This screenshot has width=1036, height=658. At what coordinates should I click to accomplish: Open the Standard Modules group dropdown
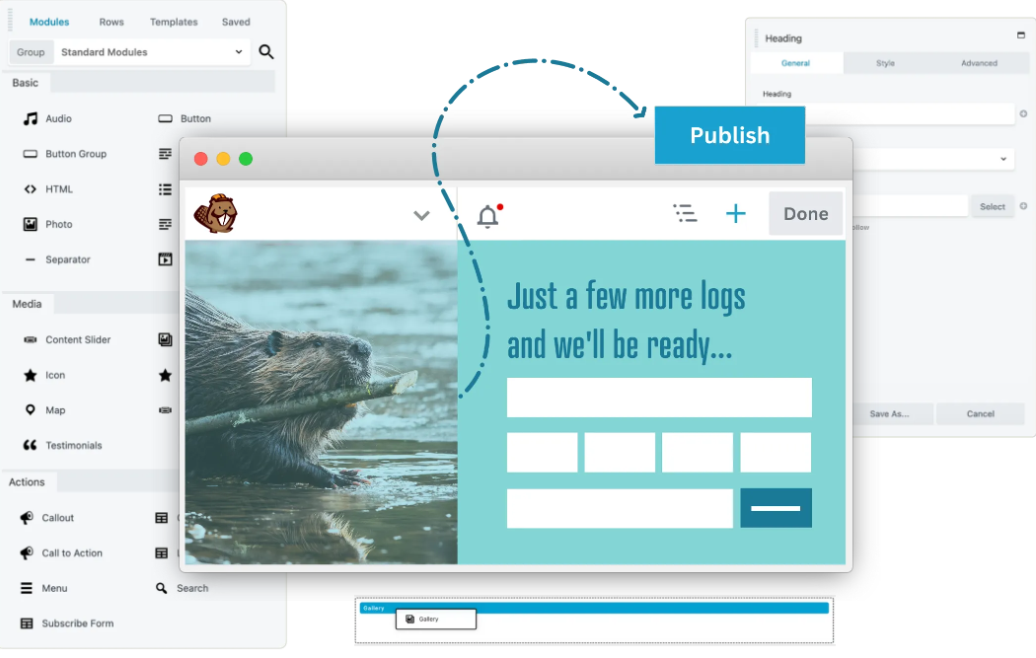[151, 51]
